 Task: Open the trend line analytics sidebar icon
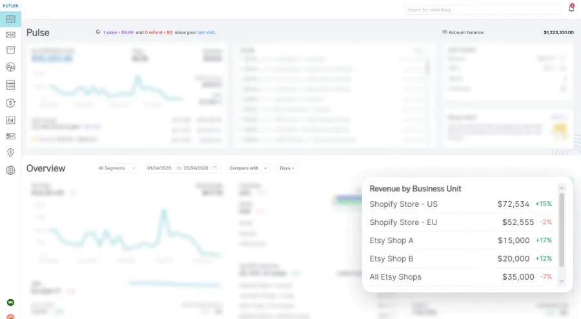(10, 137)
